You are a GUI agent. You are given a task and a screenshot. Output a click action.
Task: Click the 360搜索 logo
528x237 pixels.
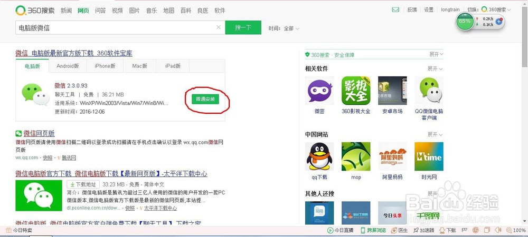click(35, 11)
